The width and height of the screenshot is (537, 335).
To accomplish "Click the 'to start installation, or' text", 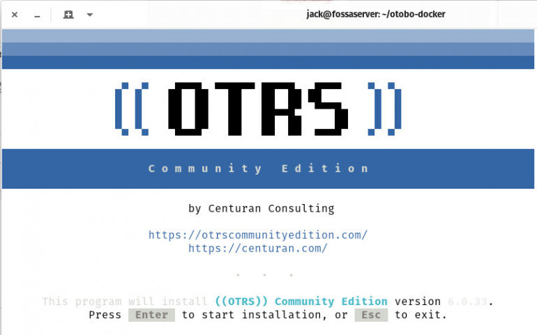I will click(265, 315).
